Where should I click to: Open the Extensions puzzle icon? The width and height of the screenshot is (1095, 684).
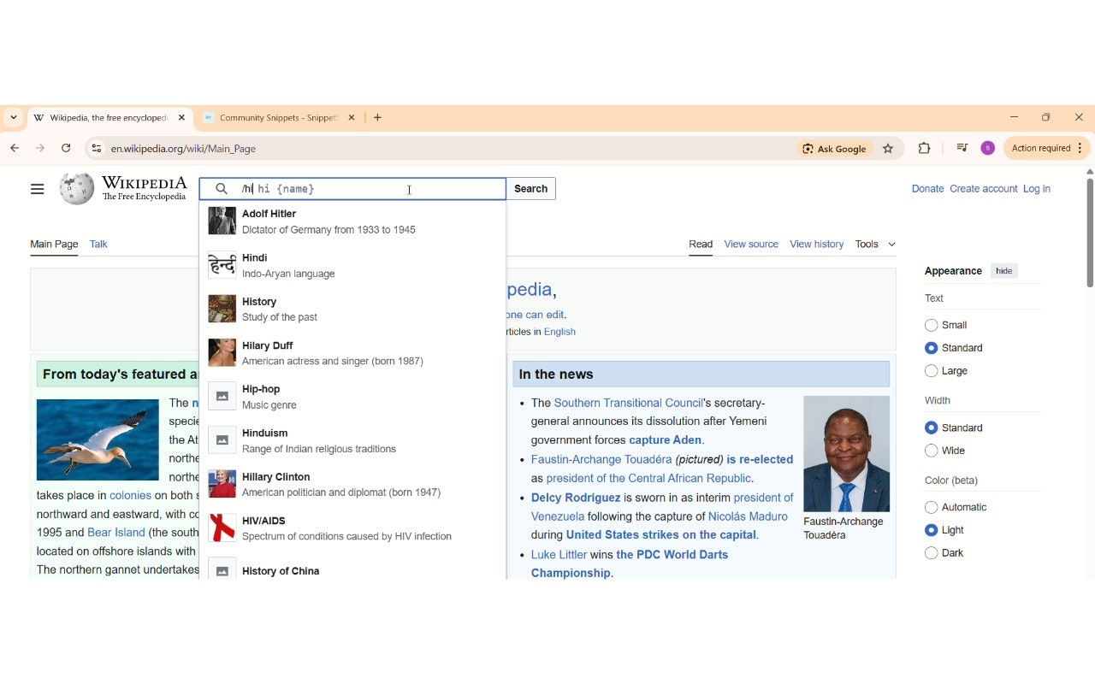click(x=924, y=148)
